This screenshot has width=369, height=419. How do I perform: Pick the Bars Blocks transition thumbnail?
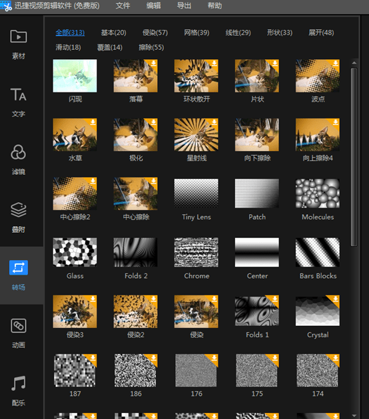(x=318, y=252)
